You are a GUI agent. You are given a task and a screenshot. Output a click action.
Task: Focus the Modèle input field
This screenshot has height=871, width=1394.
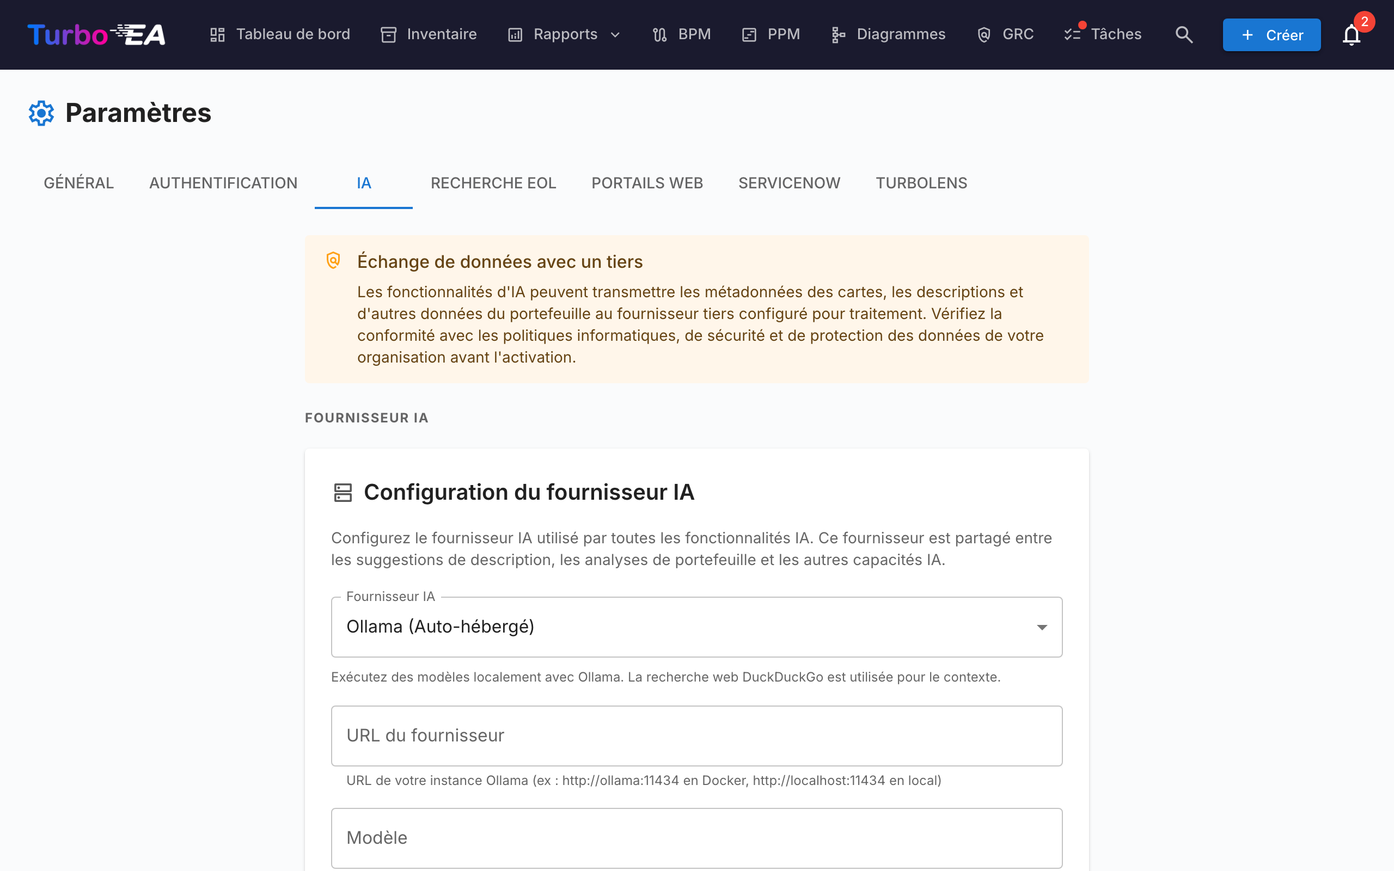click(x=696, y=838)
